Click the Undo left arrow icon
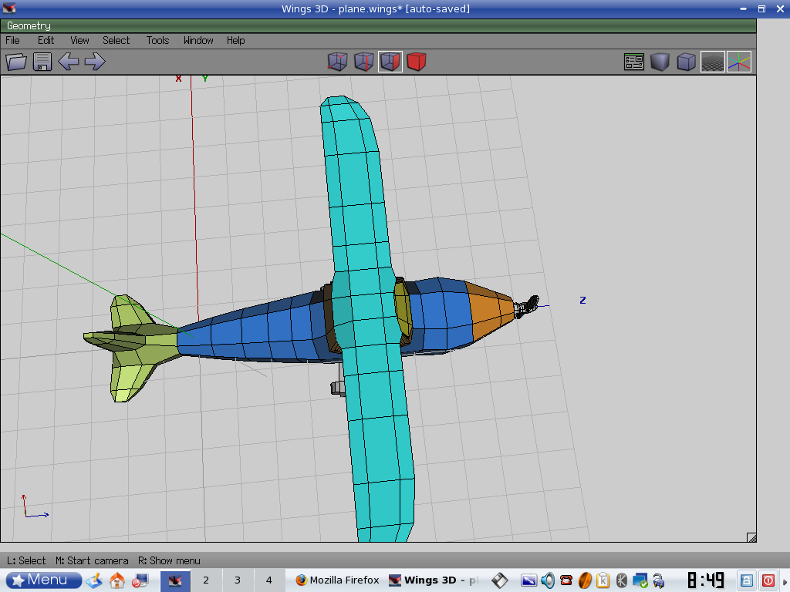This screenshot has width=790, height=592. pos(69,62)
